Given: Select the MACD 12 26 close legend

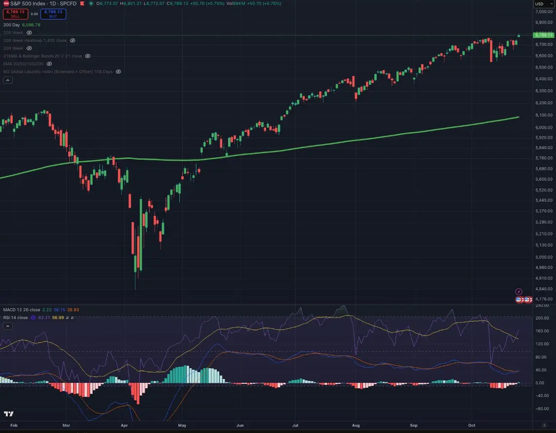Looking at the screenshot, I should 21,310.
